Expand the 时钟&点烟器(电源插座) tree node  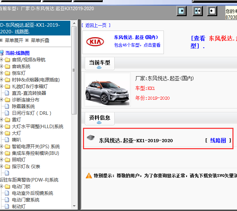1,80
